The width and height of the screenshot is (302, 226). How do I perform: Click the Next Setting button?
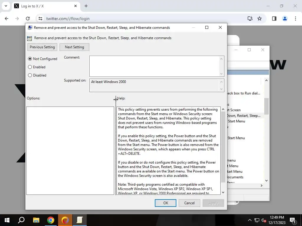[x=74, y=47]
